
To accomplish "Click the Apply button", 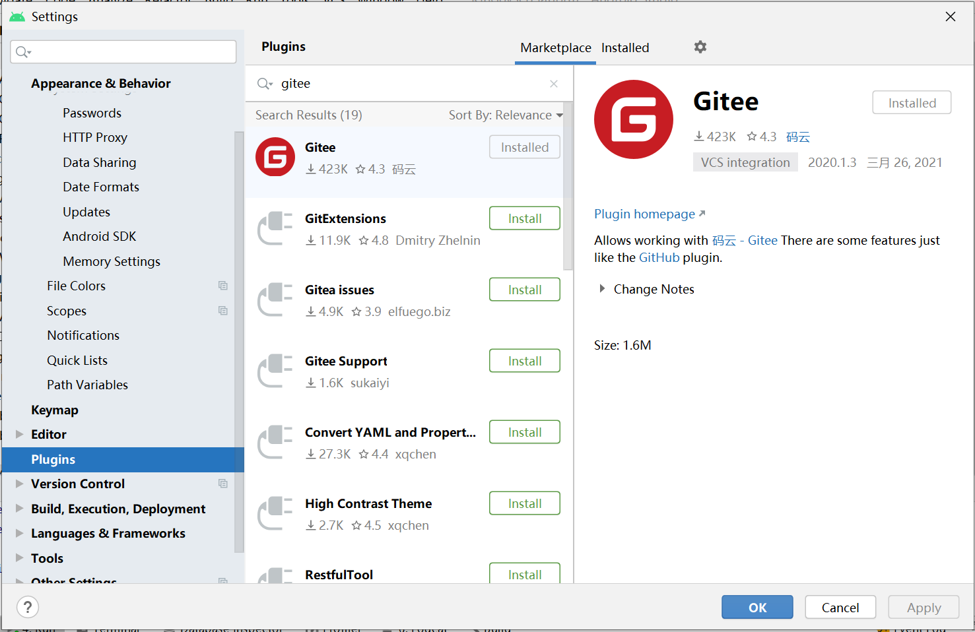I will click(924, 608).
